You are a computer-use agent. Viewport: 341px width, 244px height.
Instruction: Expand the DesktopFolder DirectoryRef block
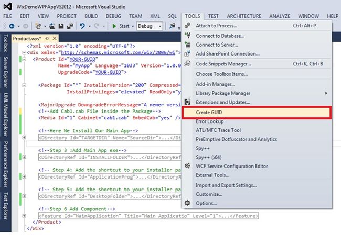tap(24, 196)
